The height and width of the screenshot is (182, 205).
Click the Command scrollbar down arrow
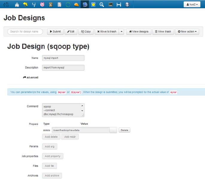(x=82, y=111)
